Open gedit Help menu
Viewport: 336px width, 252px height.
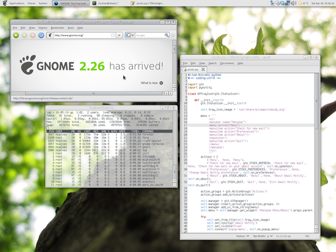click(x=240, y=63)
